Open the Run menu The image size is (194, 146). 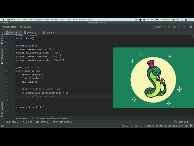click(62, 19)
